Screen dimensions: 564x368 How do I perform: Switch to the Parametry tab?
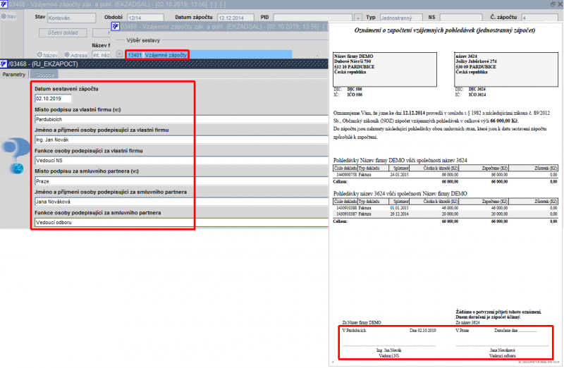(x=14, y=75)
